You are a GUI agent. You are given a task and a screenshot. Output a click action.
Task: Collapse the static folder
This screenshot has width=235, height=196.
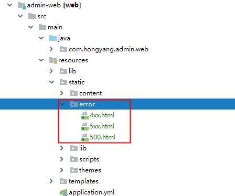(x=52, y=82)
